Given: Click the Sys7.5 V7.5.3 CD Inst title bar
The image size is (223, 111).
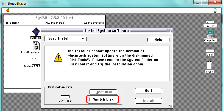Looking at the screenshot, I should point(55,18).
